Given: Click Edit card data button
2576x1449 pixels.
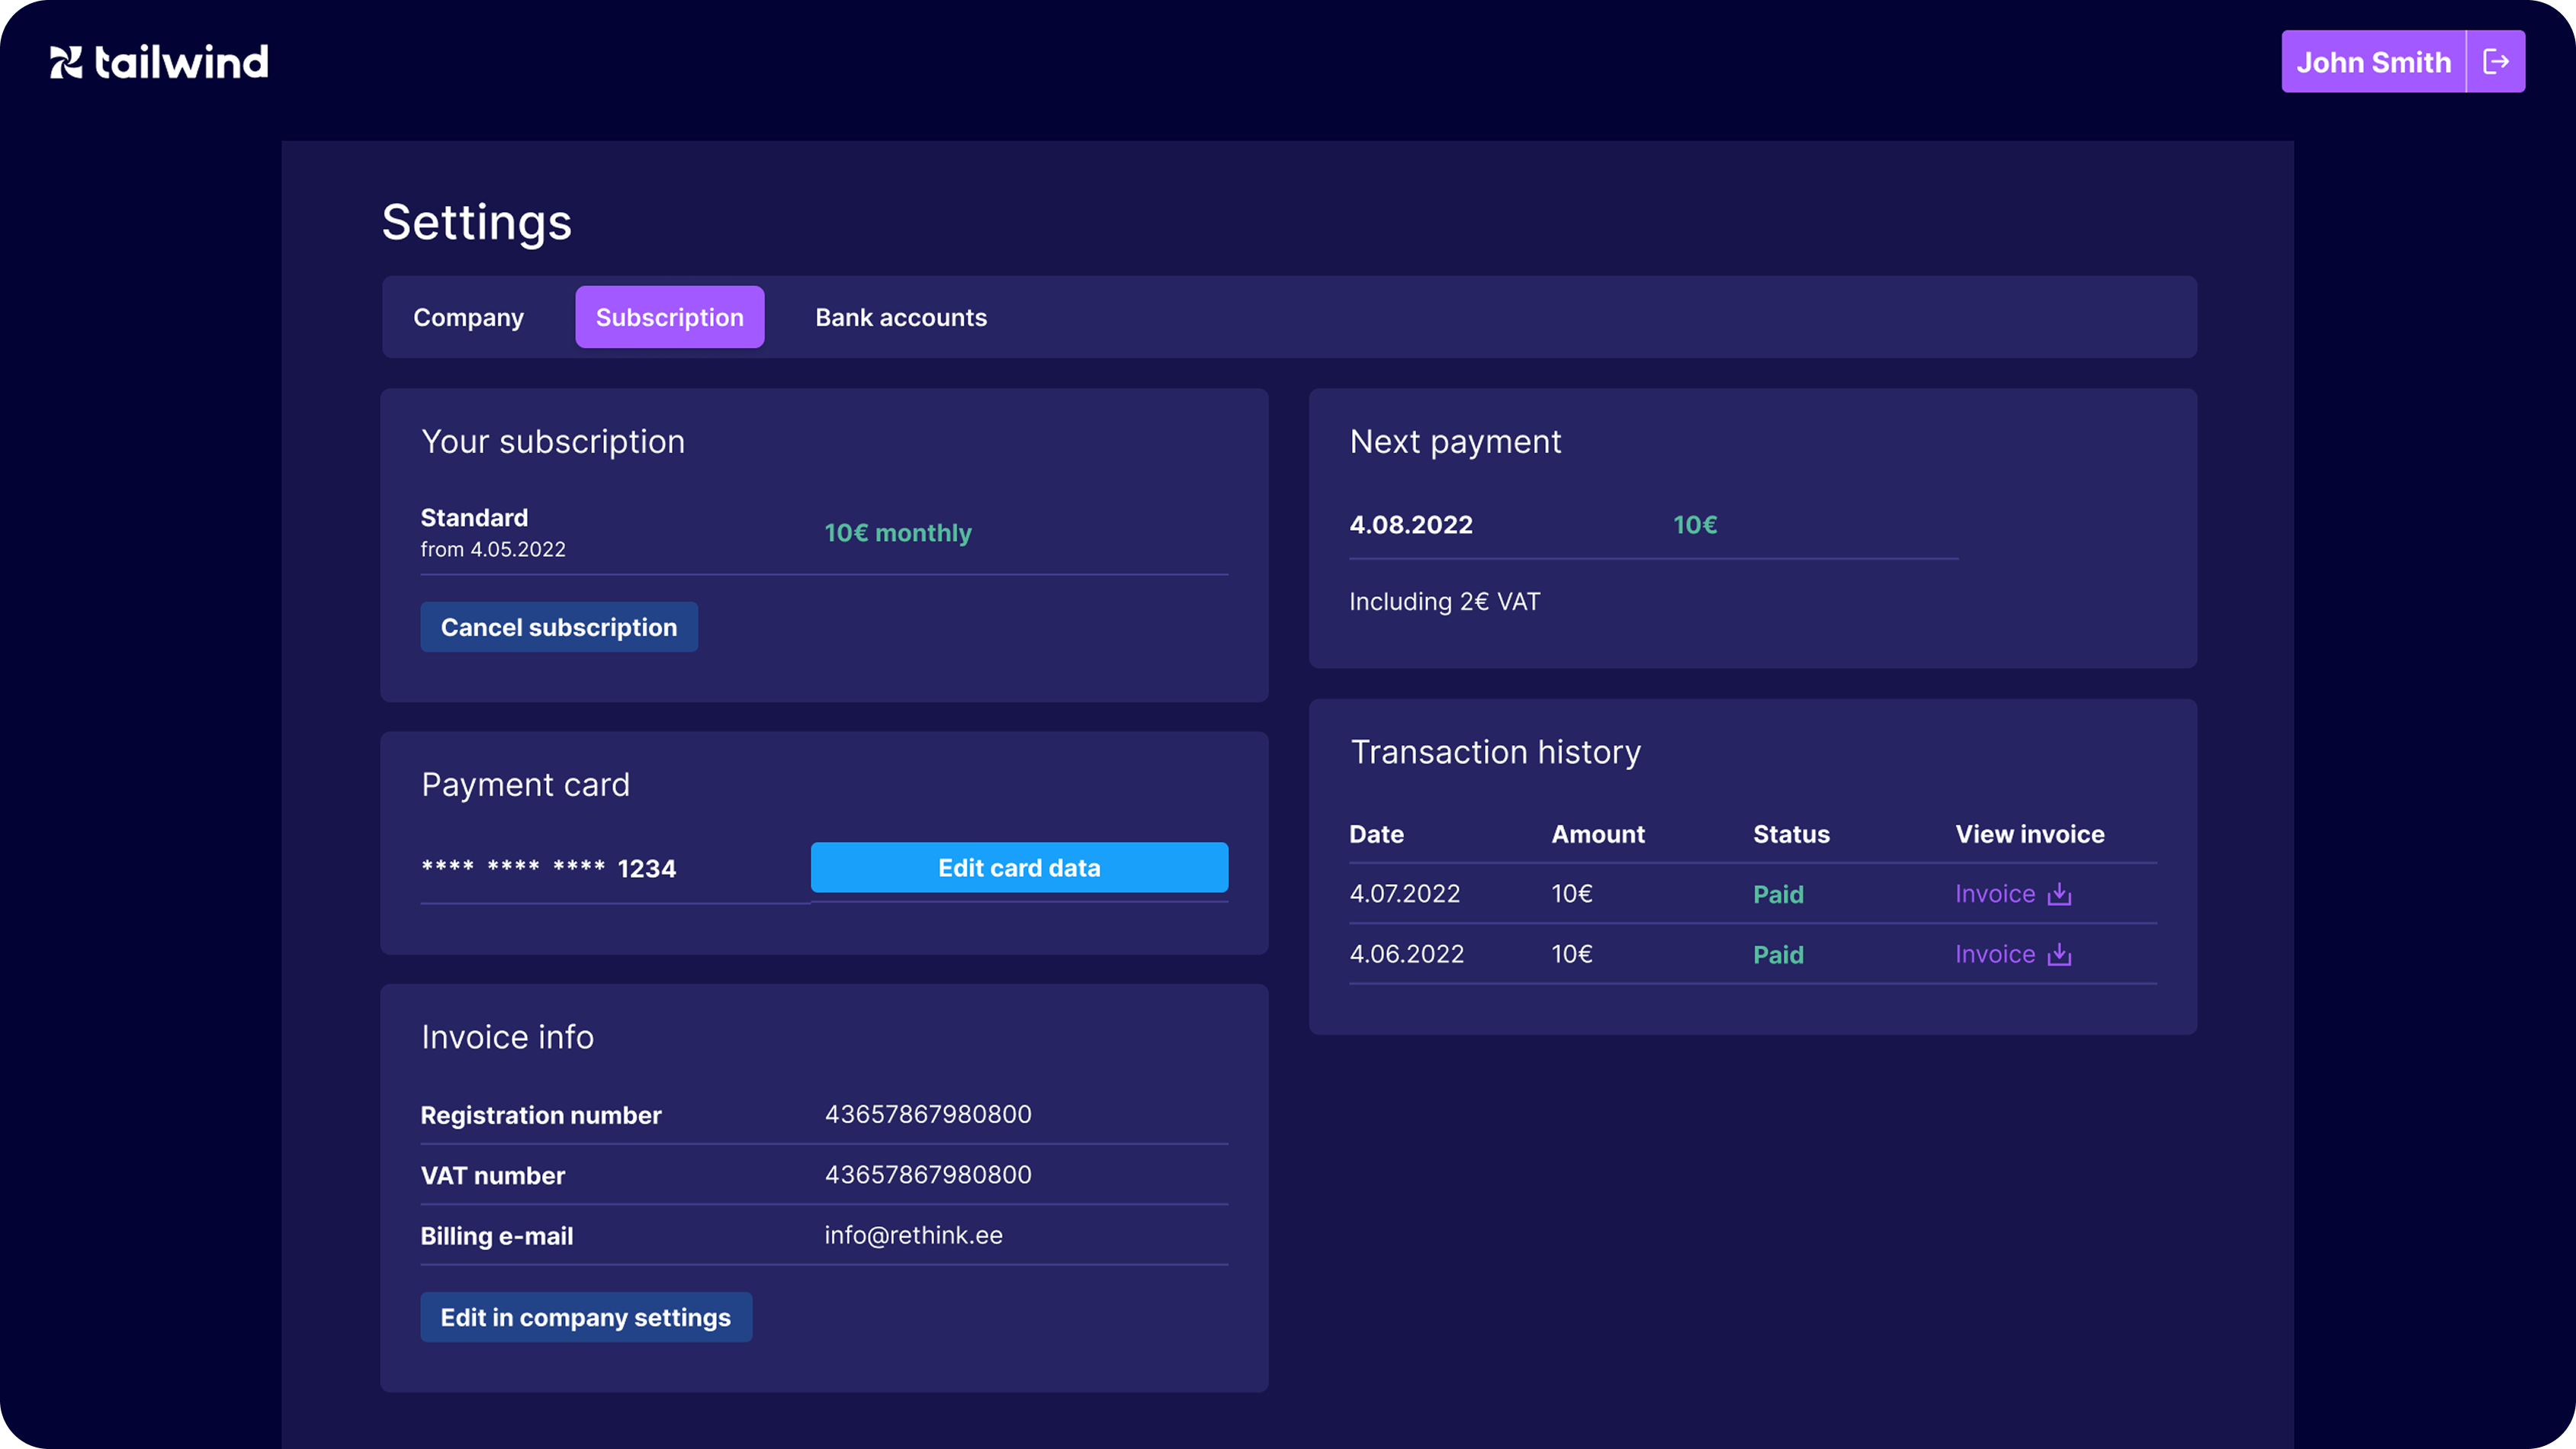Looking at the screenshot, I should pos(1019,867).
